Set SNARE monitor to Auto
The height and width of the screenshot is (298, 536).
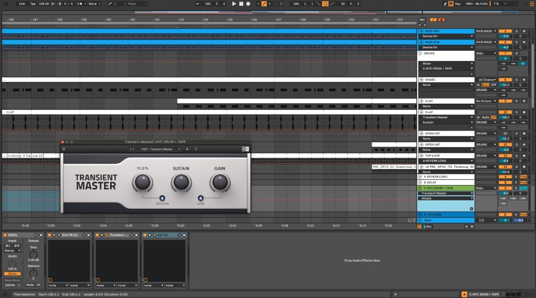tap(486, 85)
